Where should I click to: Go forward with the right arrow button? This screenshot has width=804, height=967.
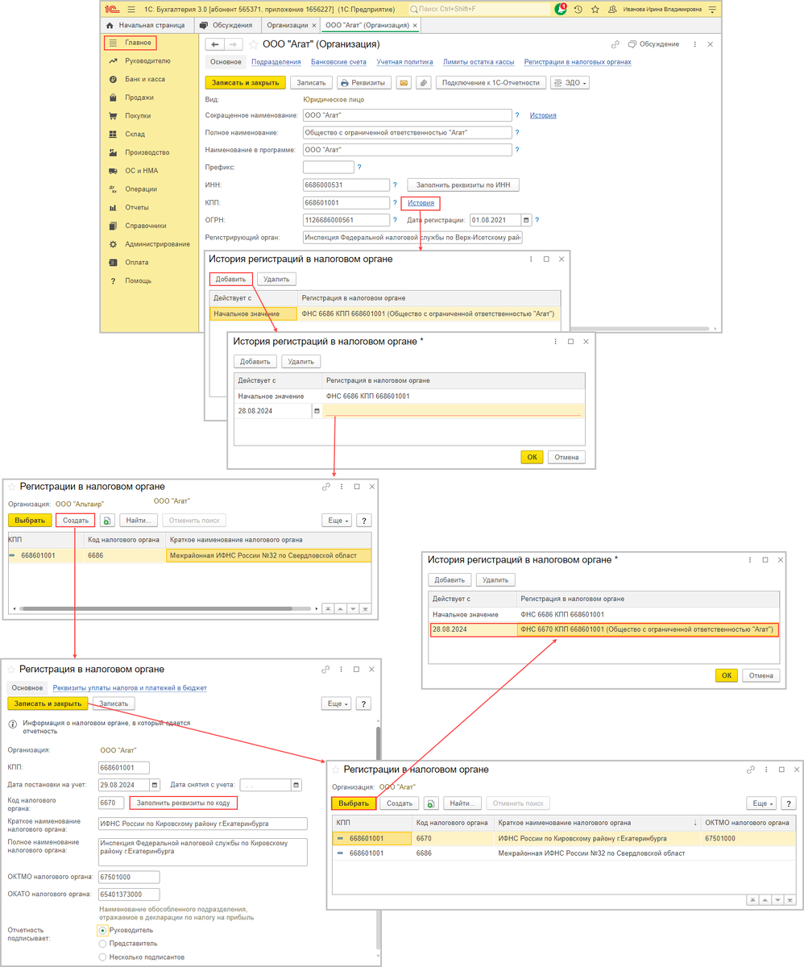coord(232,44)
